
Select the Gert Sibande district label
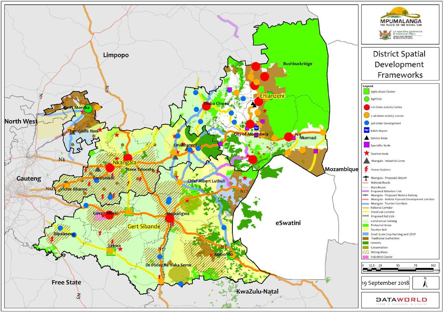(144, 226)
